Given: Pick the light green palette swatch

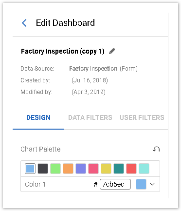Looking at the screenshot, I should [55, 169].
